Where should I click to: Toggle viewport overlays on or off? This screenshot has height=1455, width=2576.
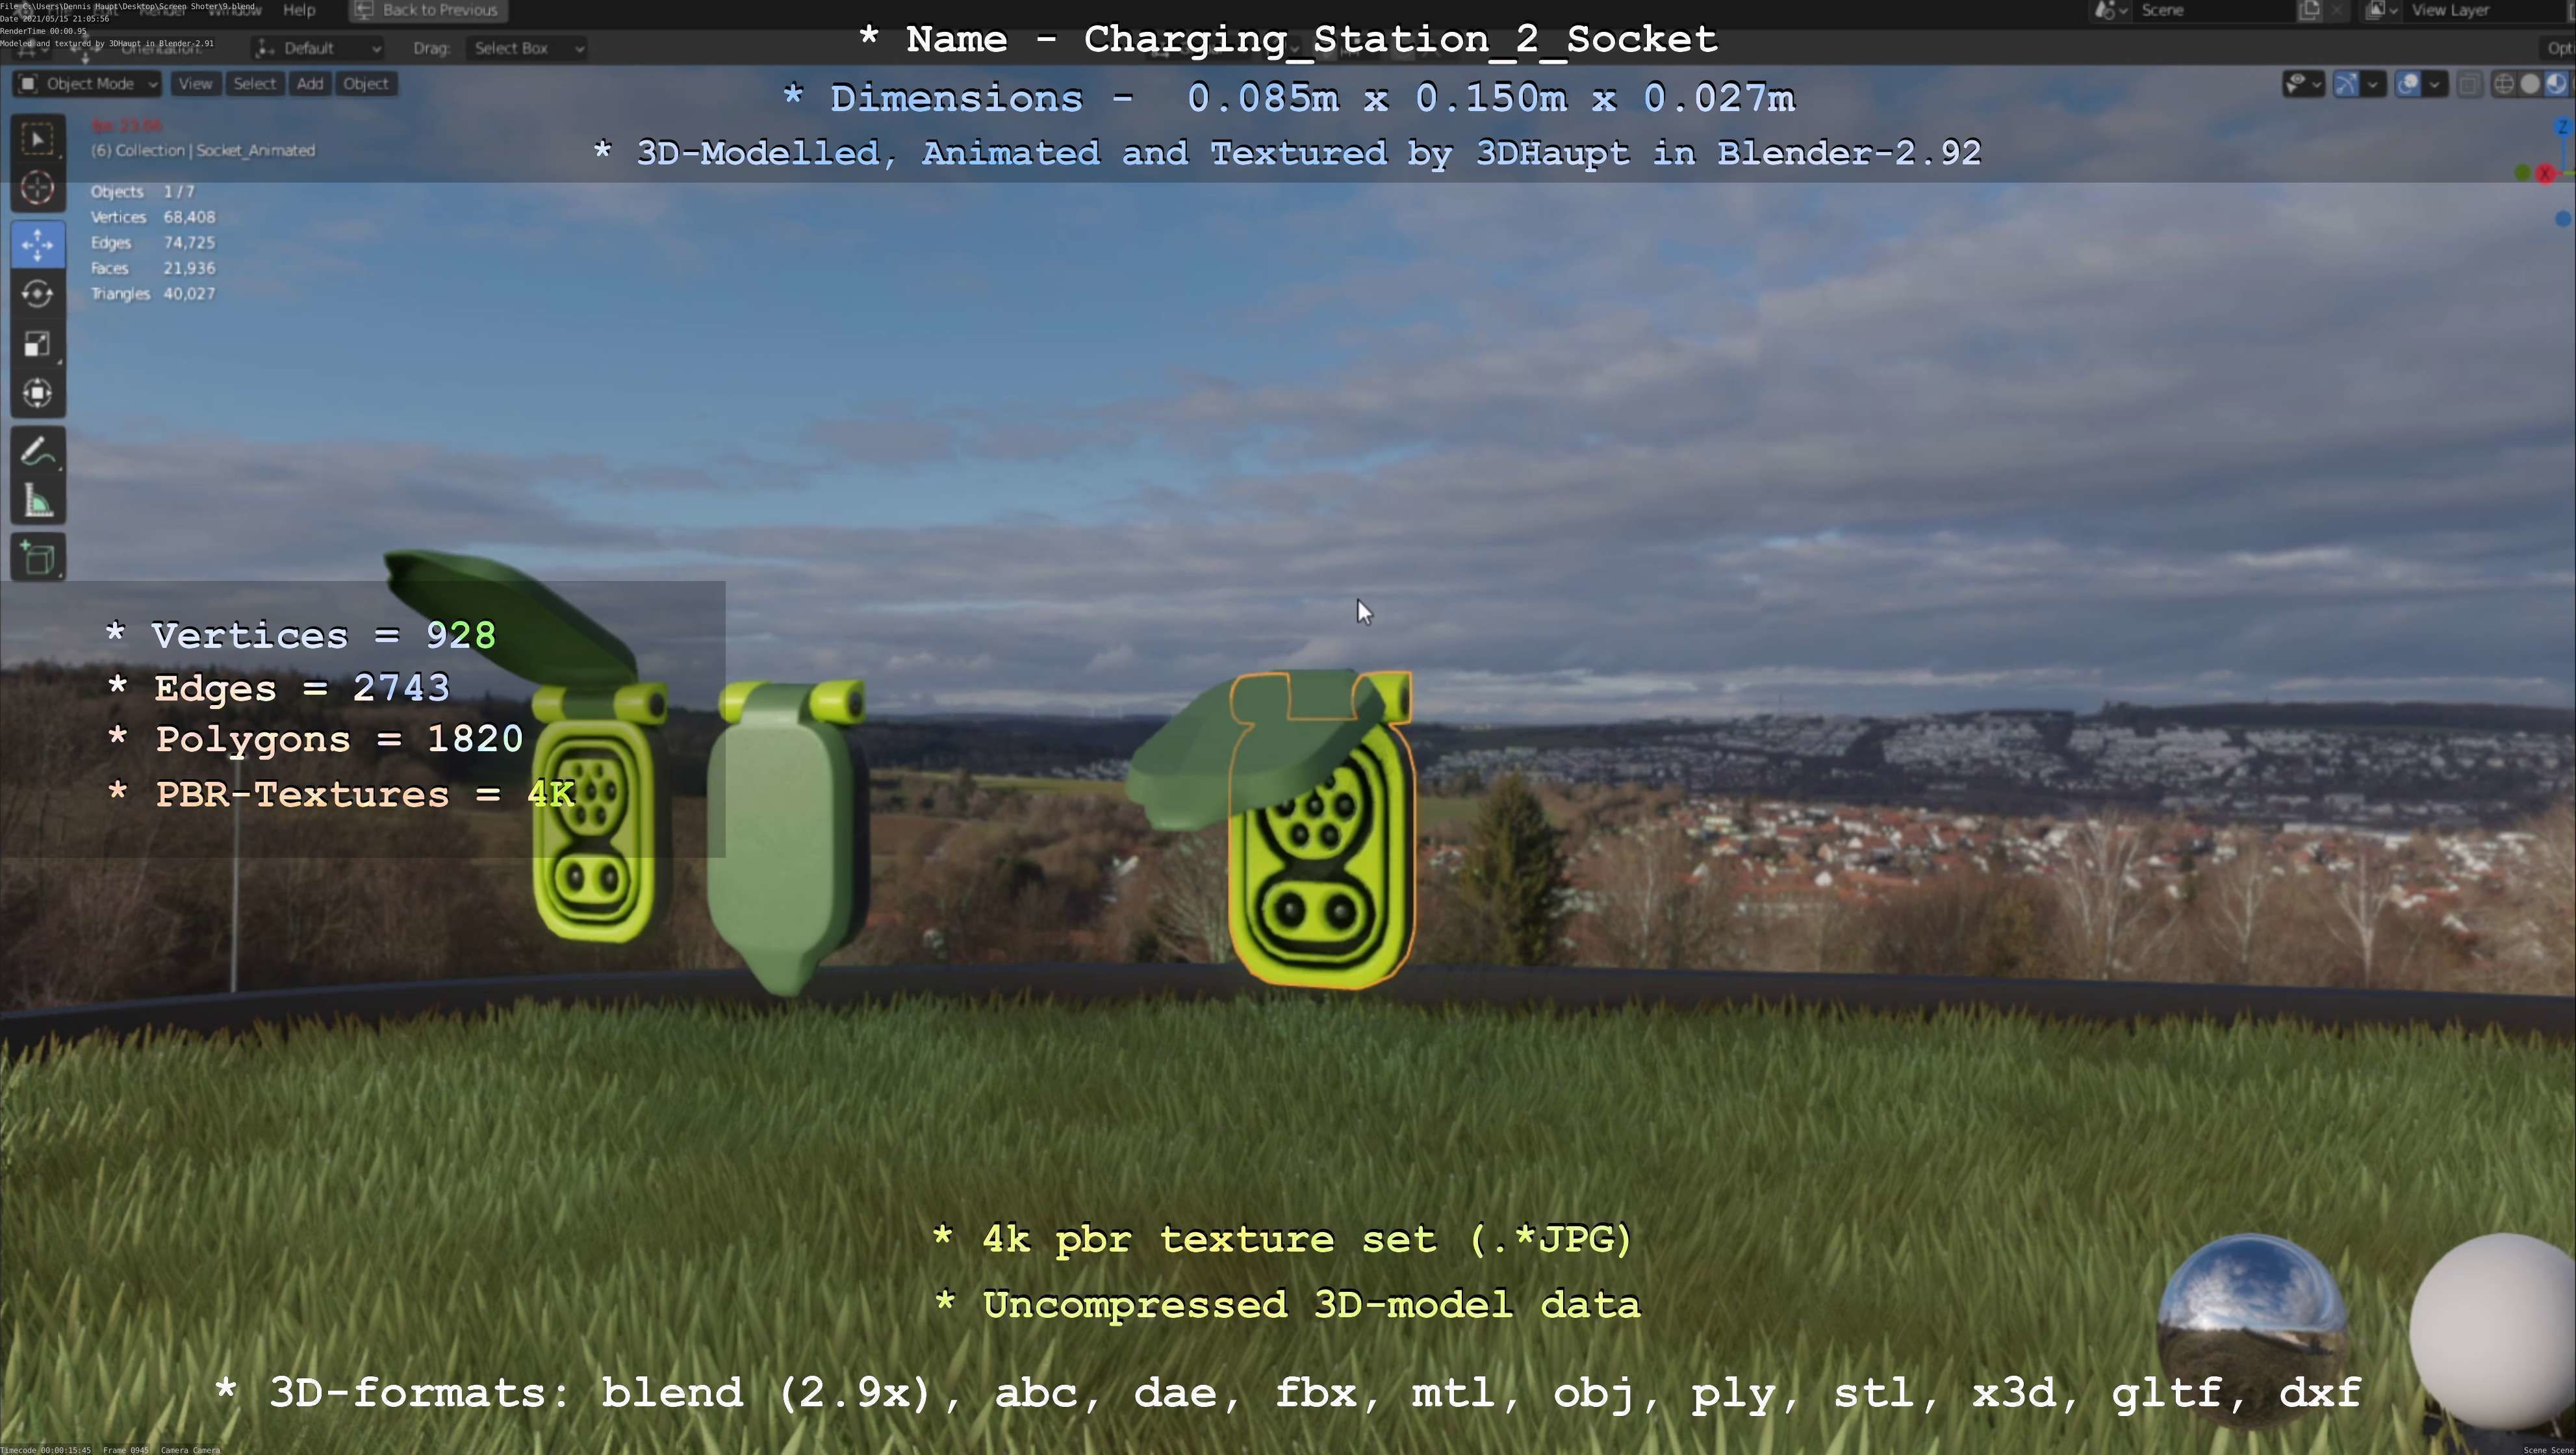2408,84
